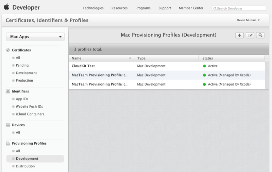This screenshot has height=172, width=272.
Task: Click the search magnifier button in profiles header
Action: 260,35
